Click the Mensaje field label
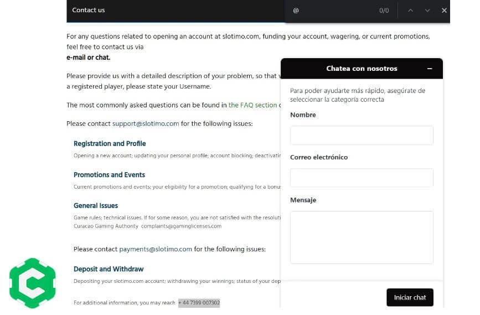 303,200
